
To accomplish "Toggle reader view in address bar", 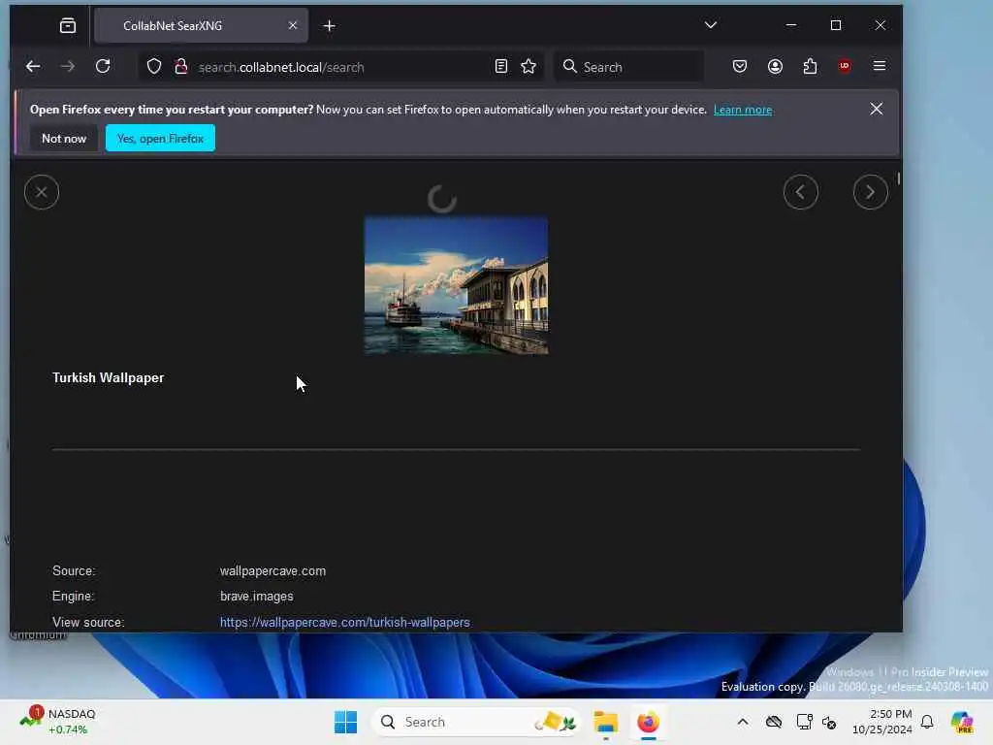I will 501,66.
